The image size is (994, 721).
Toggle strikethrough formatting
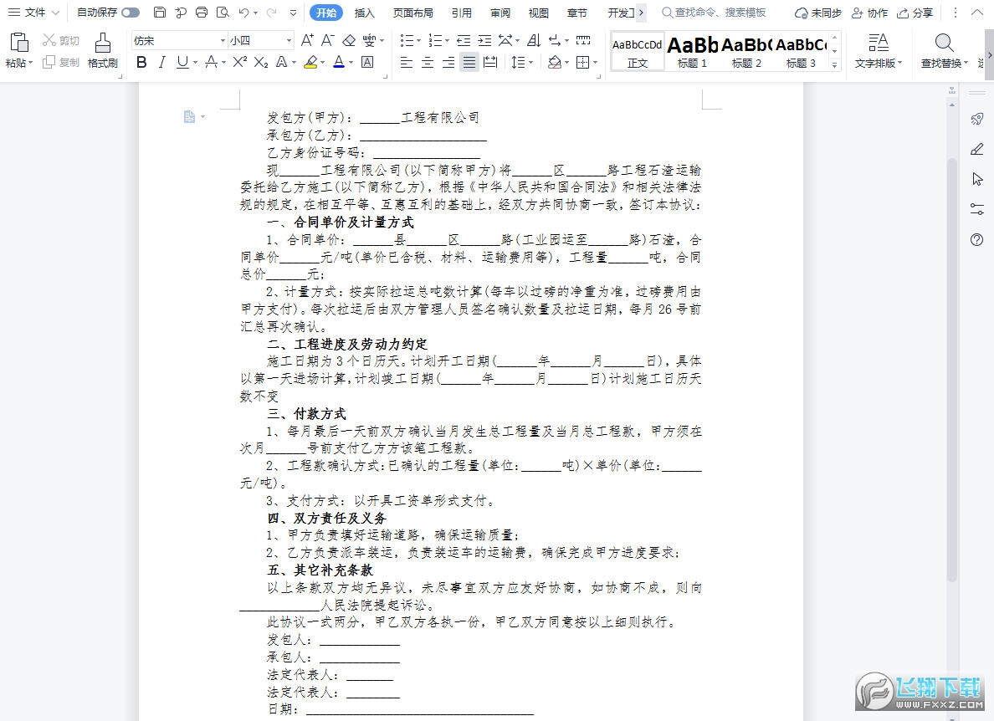(211, 62)
